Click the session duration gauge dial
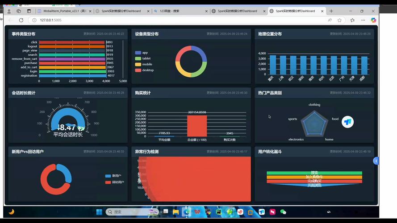Image resolution: width=397 pixels, height=223 pixels. click(68, 119)
